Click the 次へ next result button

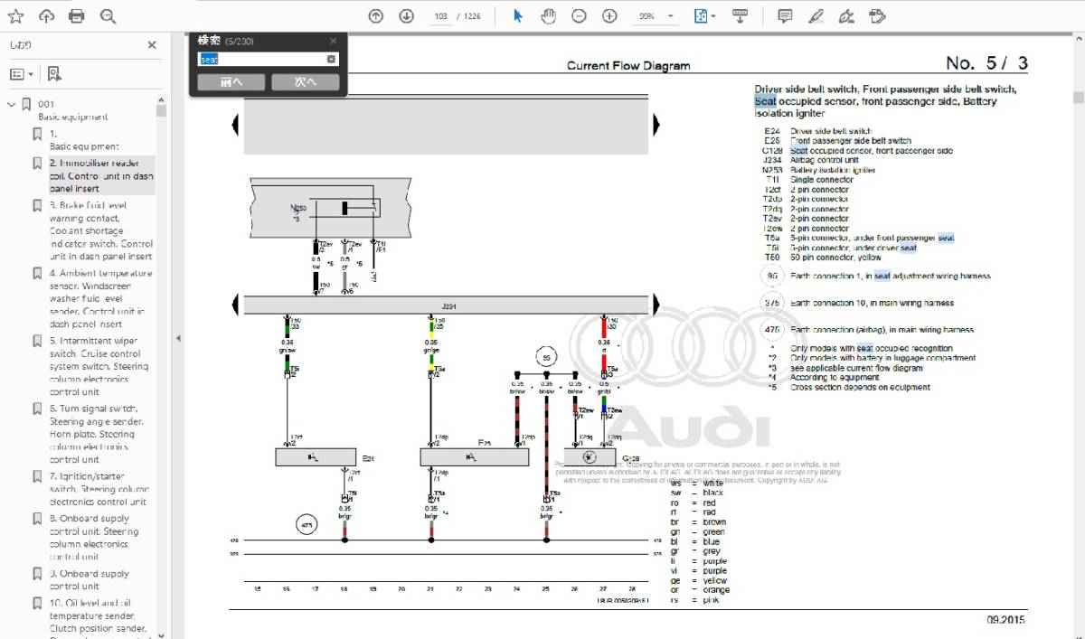tap(306, 82)
